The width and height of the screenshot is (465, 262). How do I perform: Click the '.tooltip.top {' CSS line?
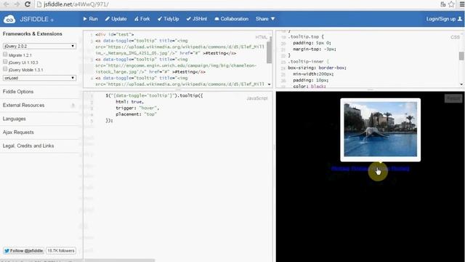click(x=307, y=36)
